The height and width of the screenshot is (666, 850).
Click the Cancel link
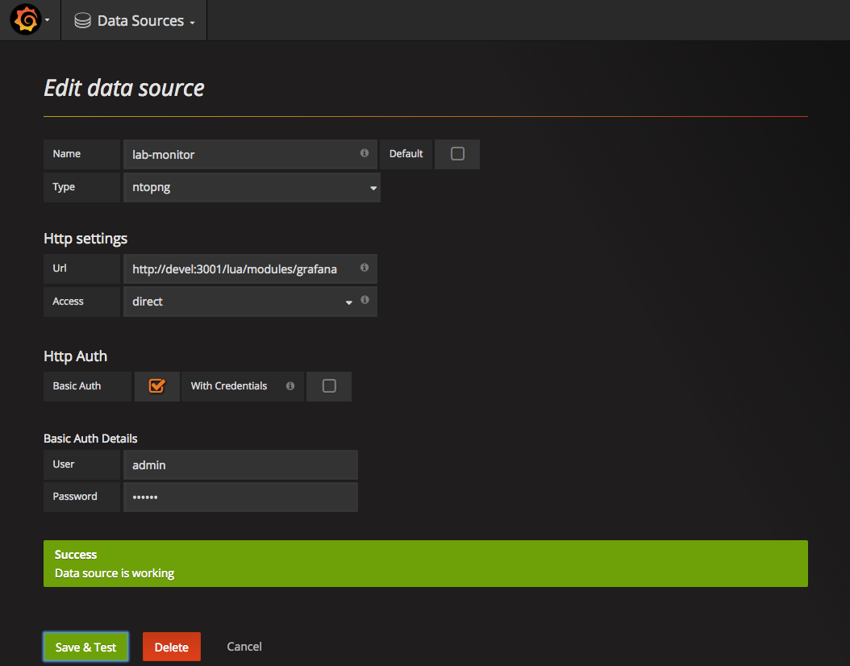pos(244,647)
